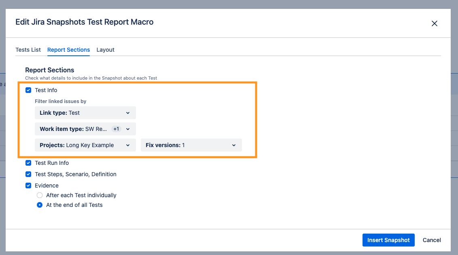Open the Projects filter dropdown
This screenshot has height=255, width=458.
[85, 145]
